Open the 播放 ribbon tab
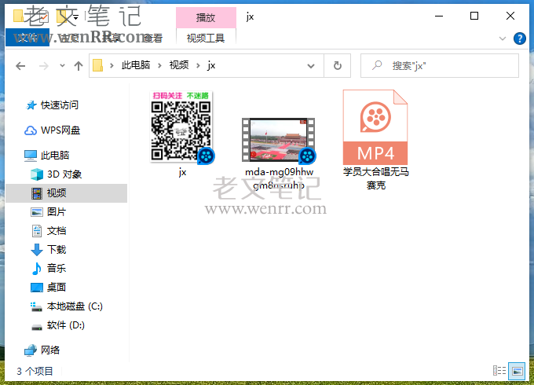The image size is (534, 385). 206,17
